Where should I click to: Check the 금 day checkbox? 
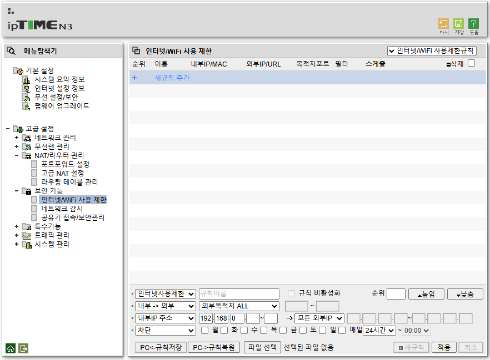[283, 330]
